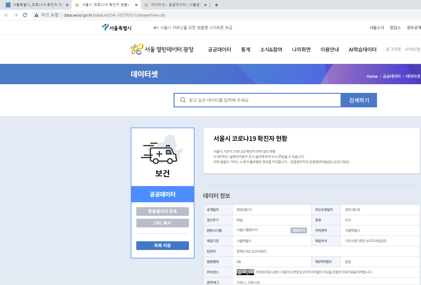Click the URL 복사 button
The image size is (421, 285).
pos(163,223)
